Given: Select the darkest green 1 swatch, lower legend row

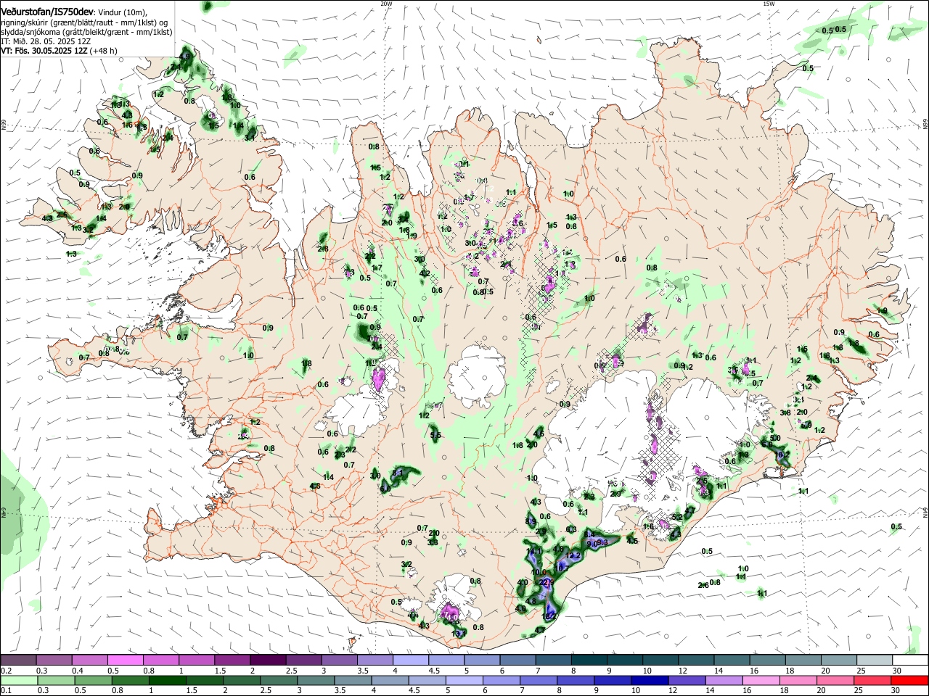Looking at the screenshot, I should tap(167, 681).
